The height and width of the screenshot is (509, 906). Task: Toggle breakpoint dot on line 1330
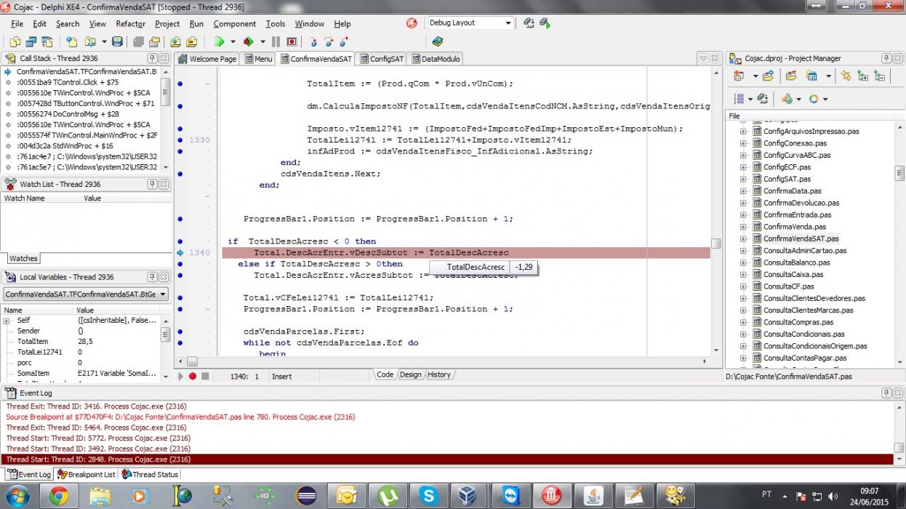[180, 140]
